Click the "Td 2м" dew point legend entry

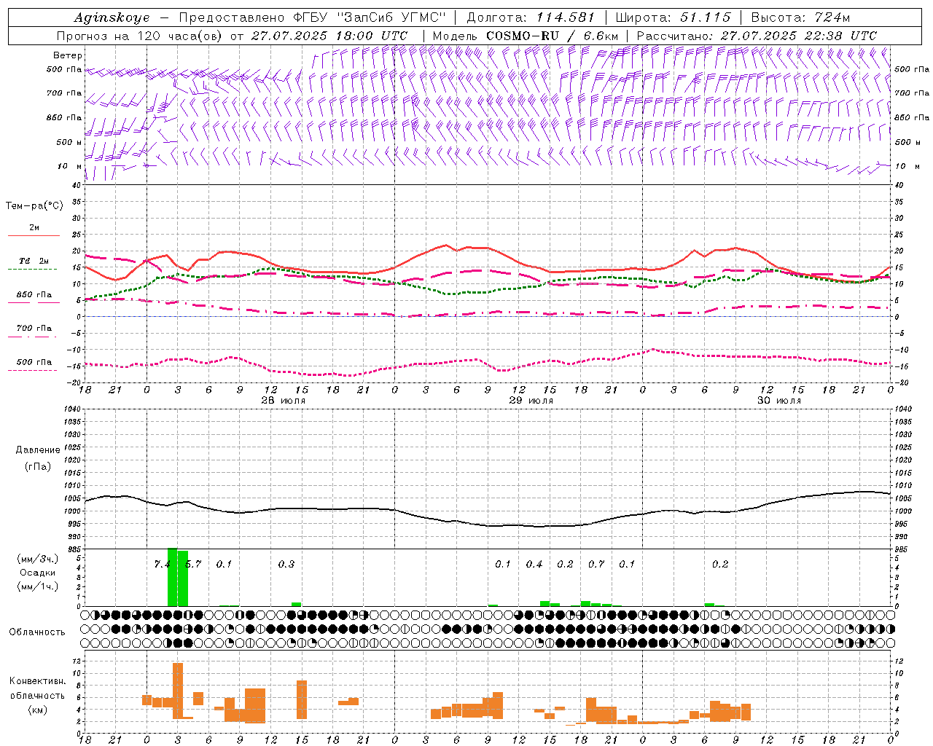(34, 261)
